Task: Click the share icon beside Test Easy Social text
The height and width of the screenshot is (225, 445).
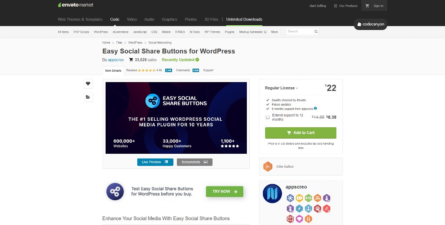Action: (x=115, y=192)
